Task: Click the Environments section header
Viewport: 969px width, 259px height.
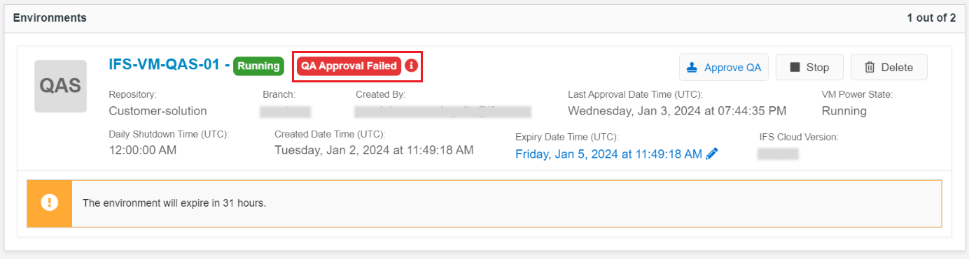Action: 50,17
